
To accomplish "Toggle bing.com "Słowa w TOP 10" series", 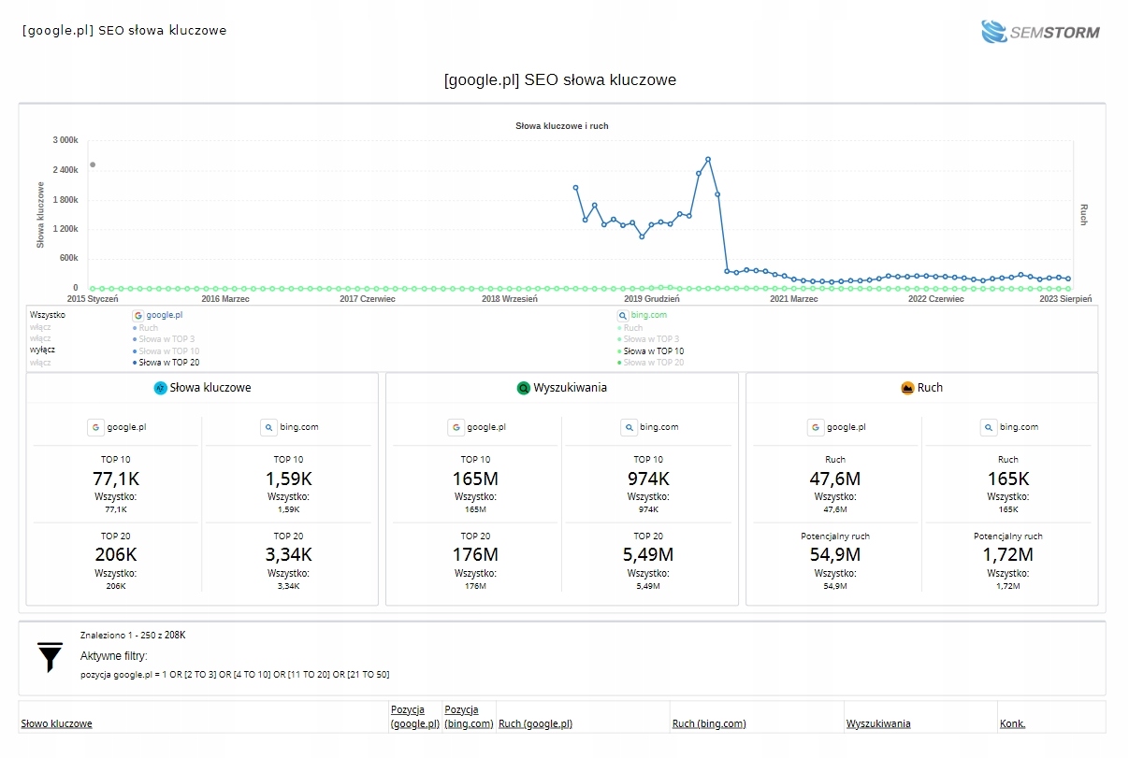I will 654,351.
